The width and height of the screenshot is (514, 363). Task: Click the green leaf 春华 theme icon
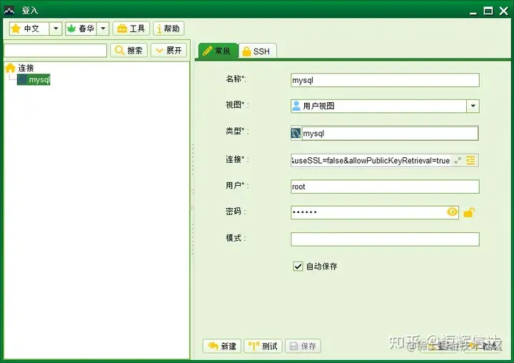pyautogui.click(x=71, y=29)
